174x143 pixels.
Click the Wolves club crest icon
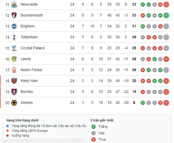[x=14, y=103]
